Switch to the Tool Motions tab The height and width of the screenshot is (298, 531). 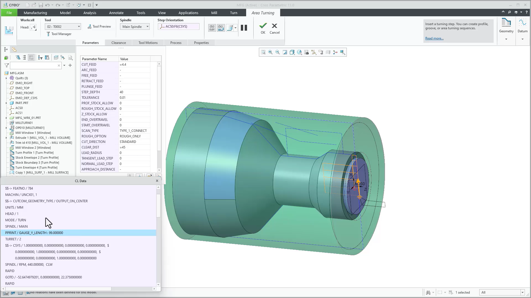(x=148, y=43)
